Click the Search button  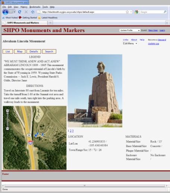pyautogui.click(x=49, y=52)
